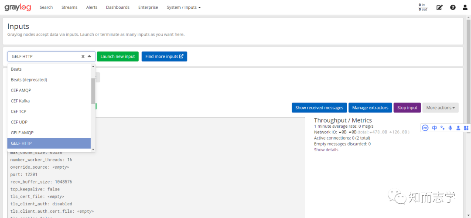Click number_worker_threads: 16 line

pyautogui.click(x=41, y=160)
